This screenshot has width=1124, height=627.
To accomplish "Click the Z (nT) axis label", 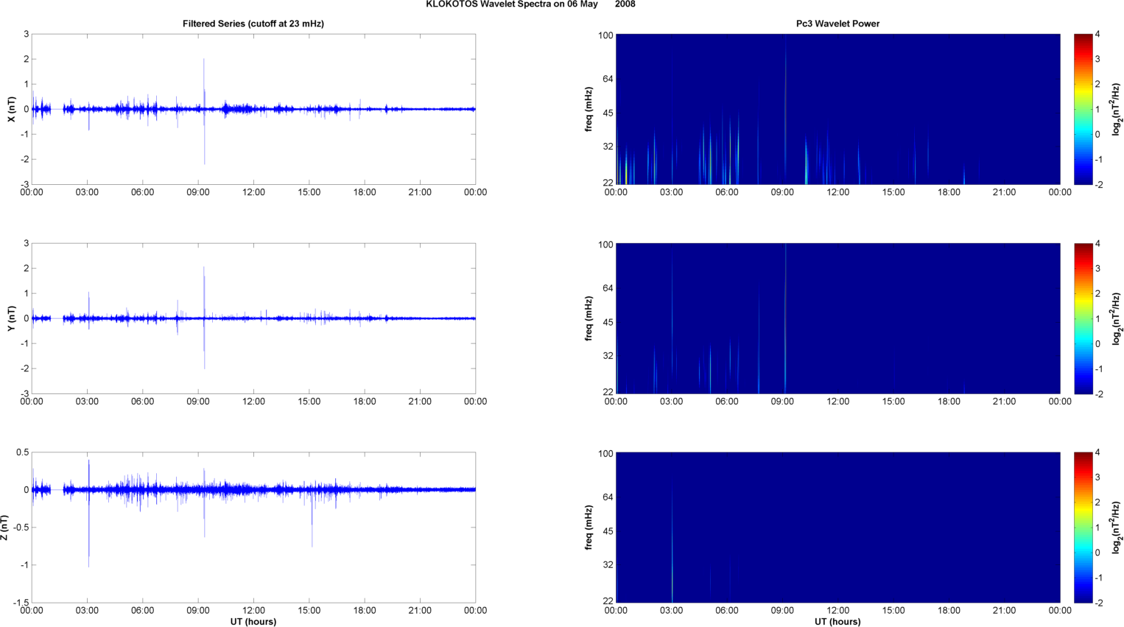I will 5,528.
